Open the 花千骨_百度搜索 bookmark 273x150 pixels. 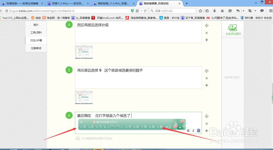coord(193,18)
